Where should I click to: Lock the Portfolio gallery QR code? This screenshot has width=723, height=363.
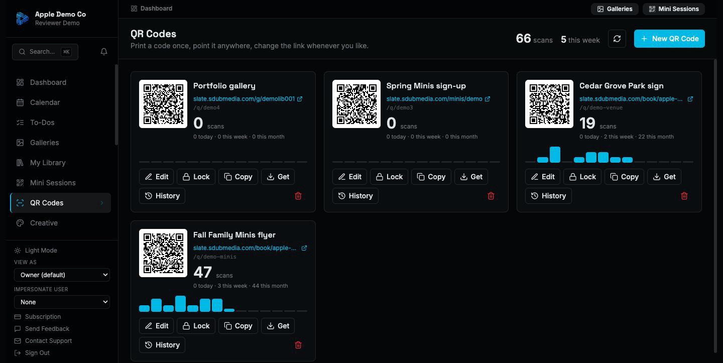coord(196,177)
